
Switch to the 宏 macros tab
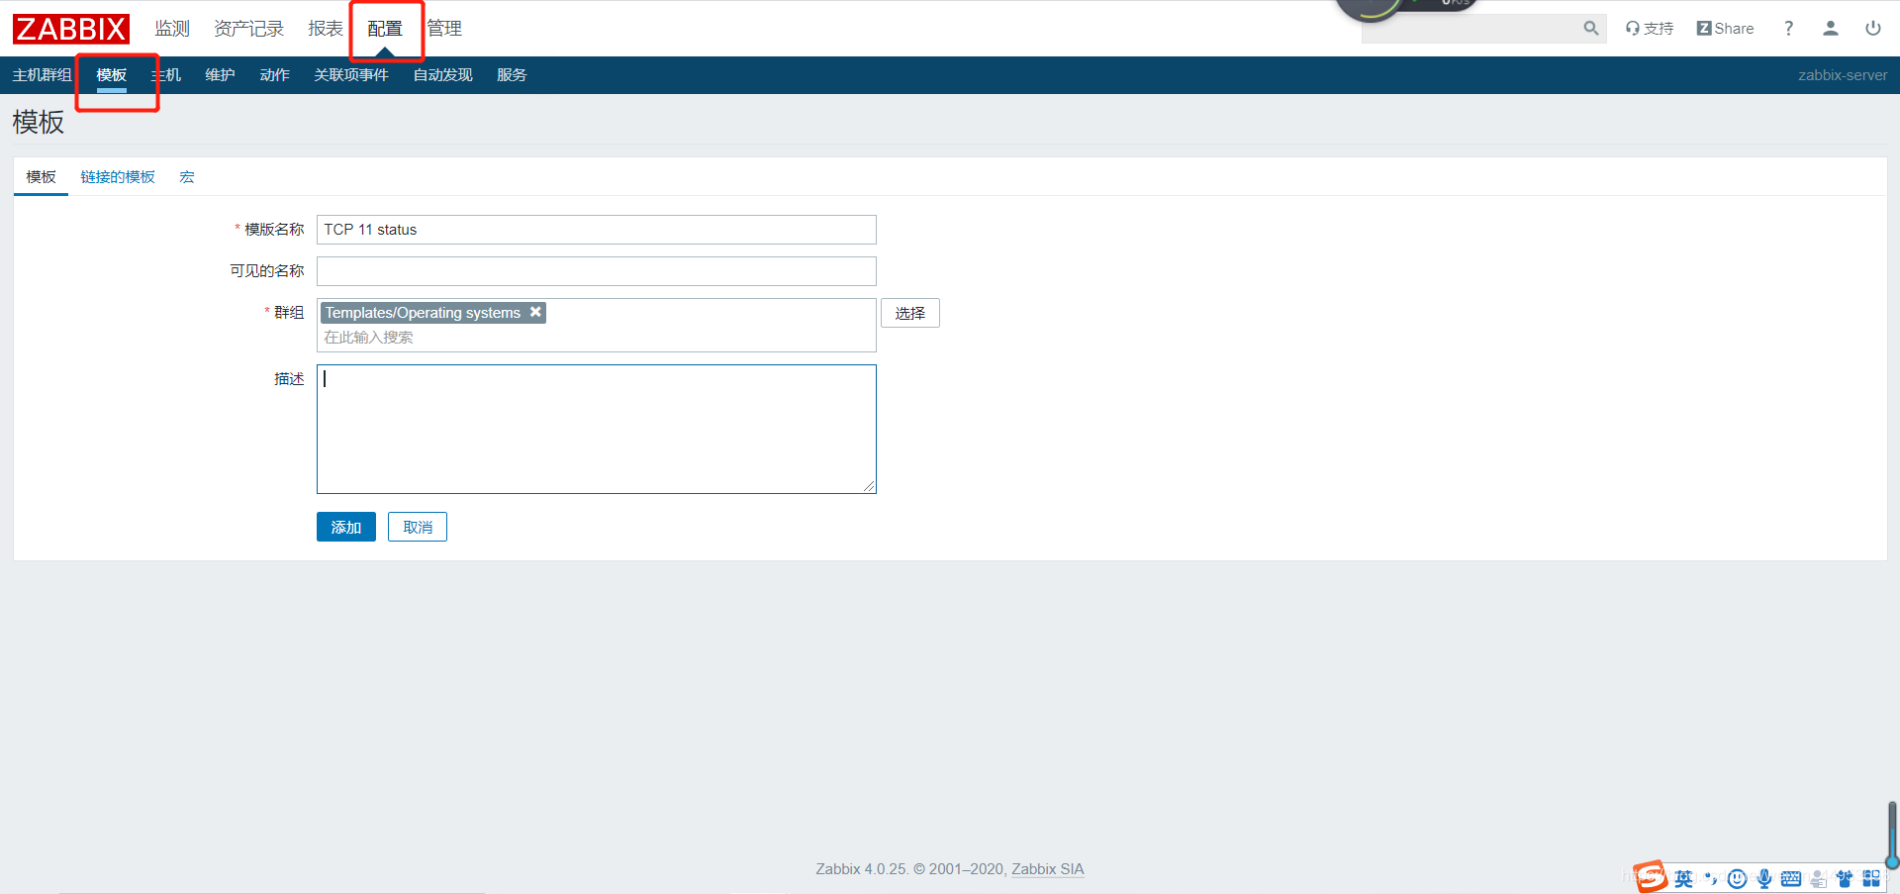point(187,177)
